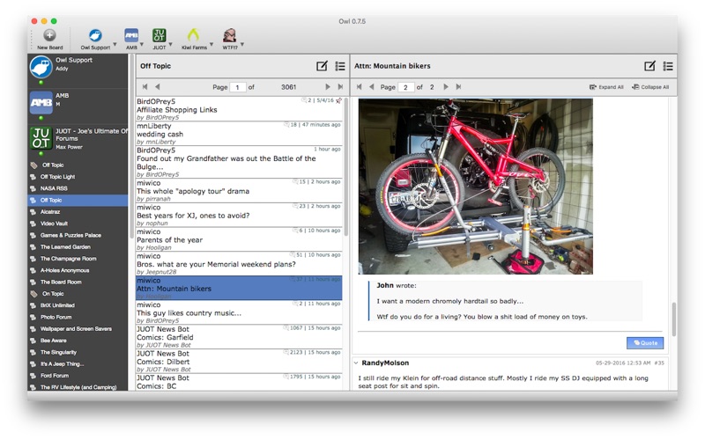Select NASA RSS forum in sidebar

pyautogui.click(x=78, y=188)
